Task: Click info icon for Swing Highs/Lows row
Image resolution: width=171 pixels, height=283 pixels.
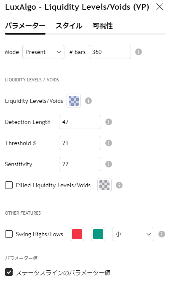Action: coord(162,234)
